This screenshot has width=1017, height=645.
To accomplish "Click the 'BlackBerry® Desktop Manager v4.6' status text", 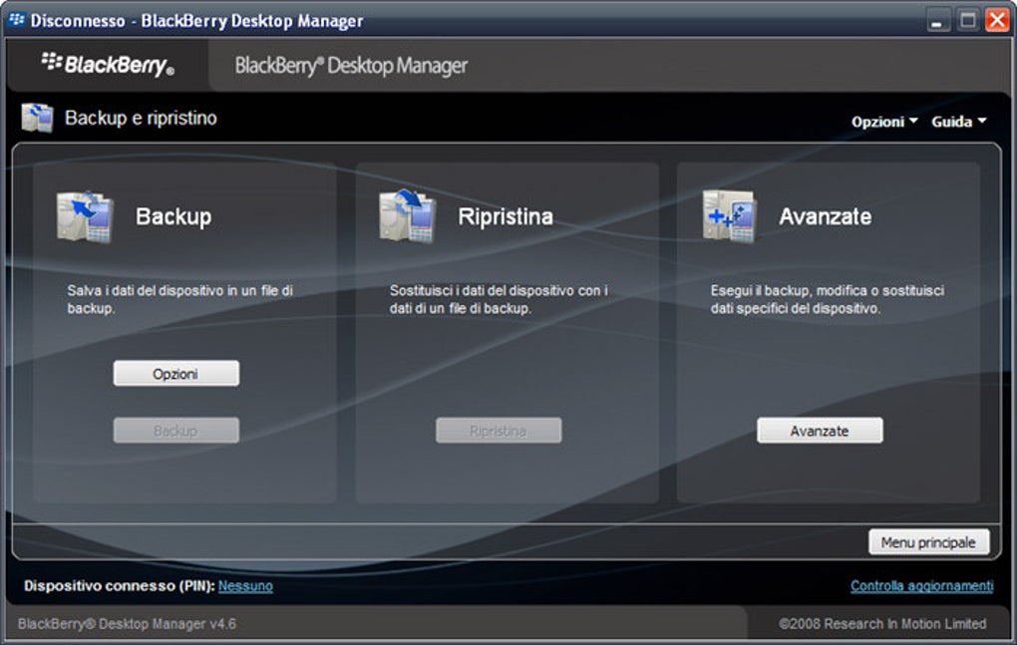I will (x=128, y=624).
